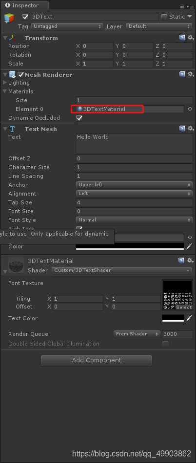Click the Element 0 object picker circle
This screenshot has height=463, width=196.
point(190,109)
